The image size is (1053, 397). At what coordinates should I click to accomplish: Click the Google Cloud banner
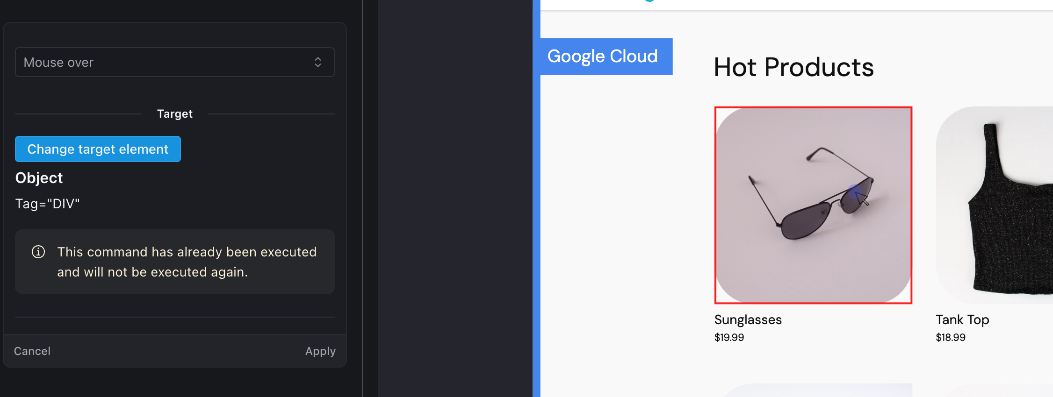click(603, 57)
